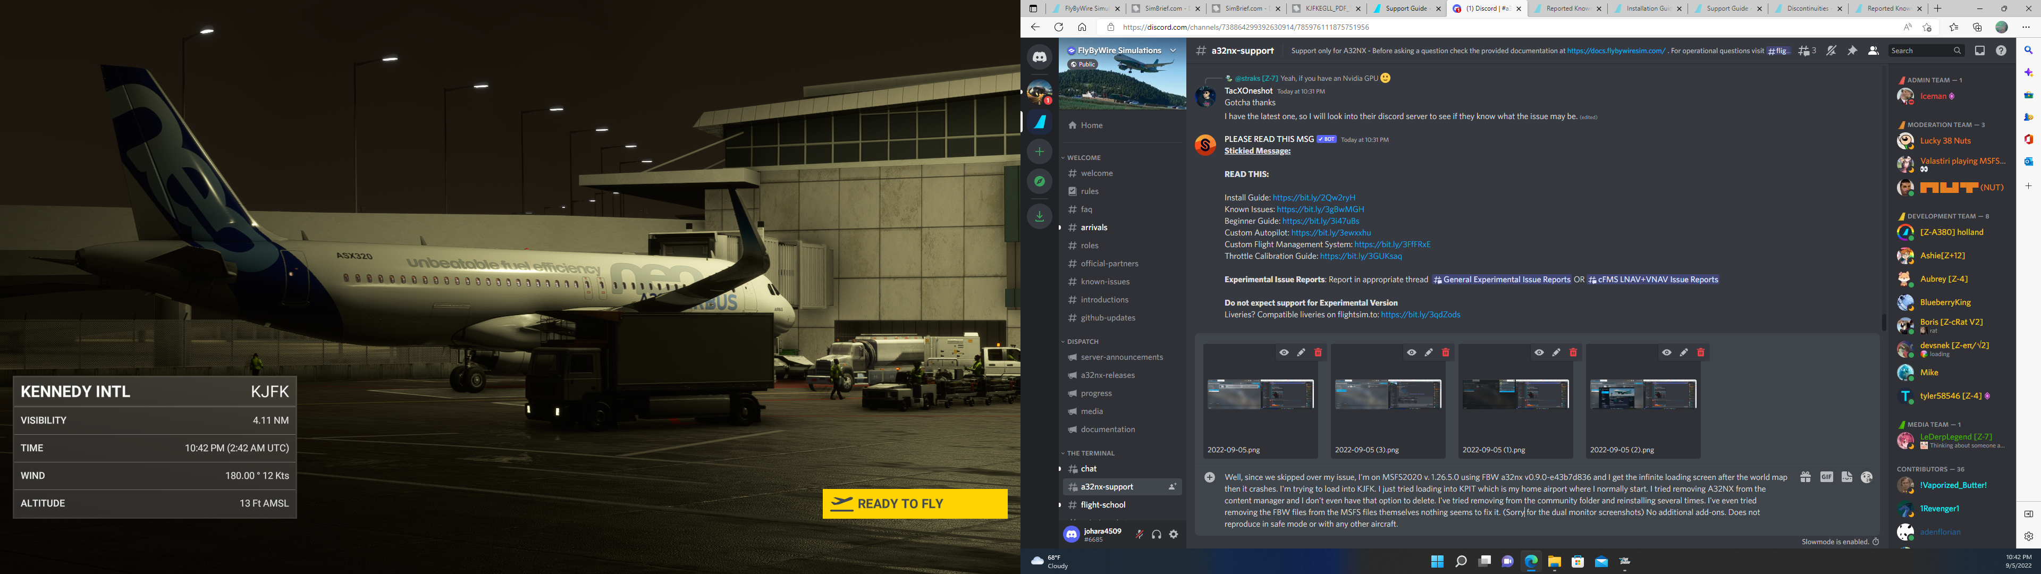Toggle spoiler eye on 2022-09-05 (2).png
The height and width of the screenshot is (574, 2041).
pyautogui.click(x=1666, y=353)
